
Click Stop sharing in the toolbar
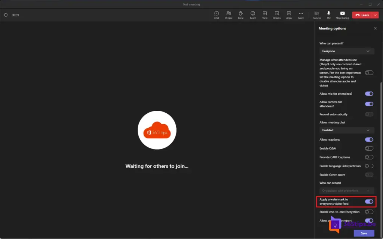[x=342, y=15]
